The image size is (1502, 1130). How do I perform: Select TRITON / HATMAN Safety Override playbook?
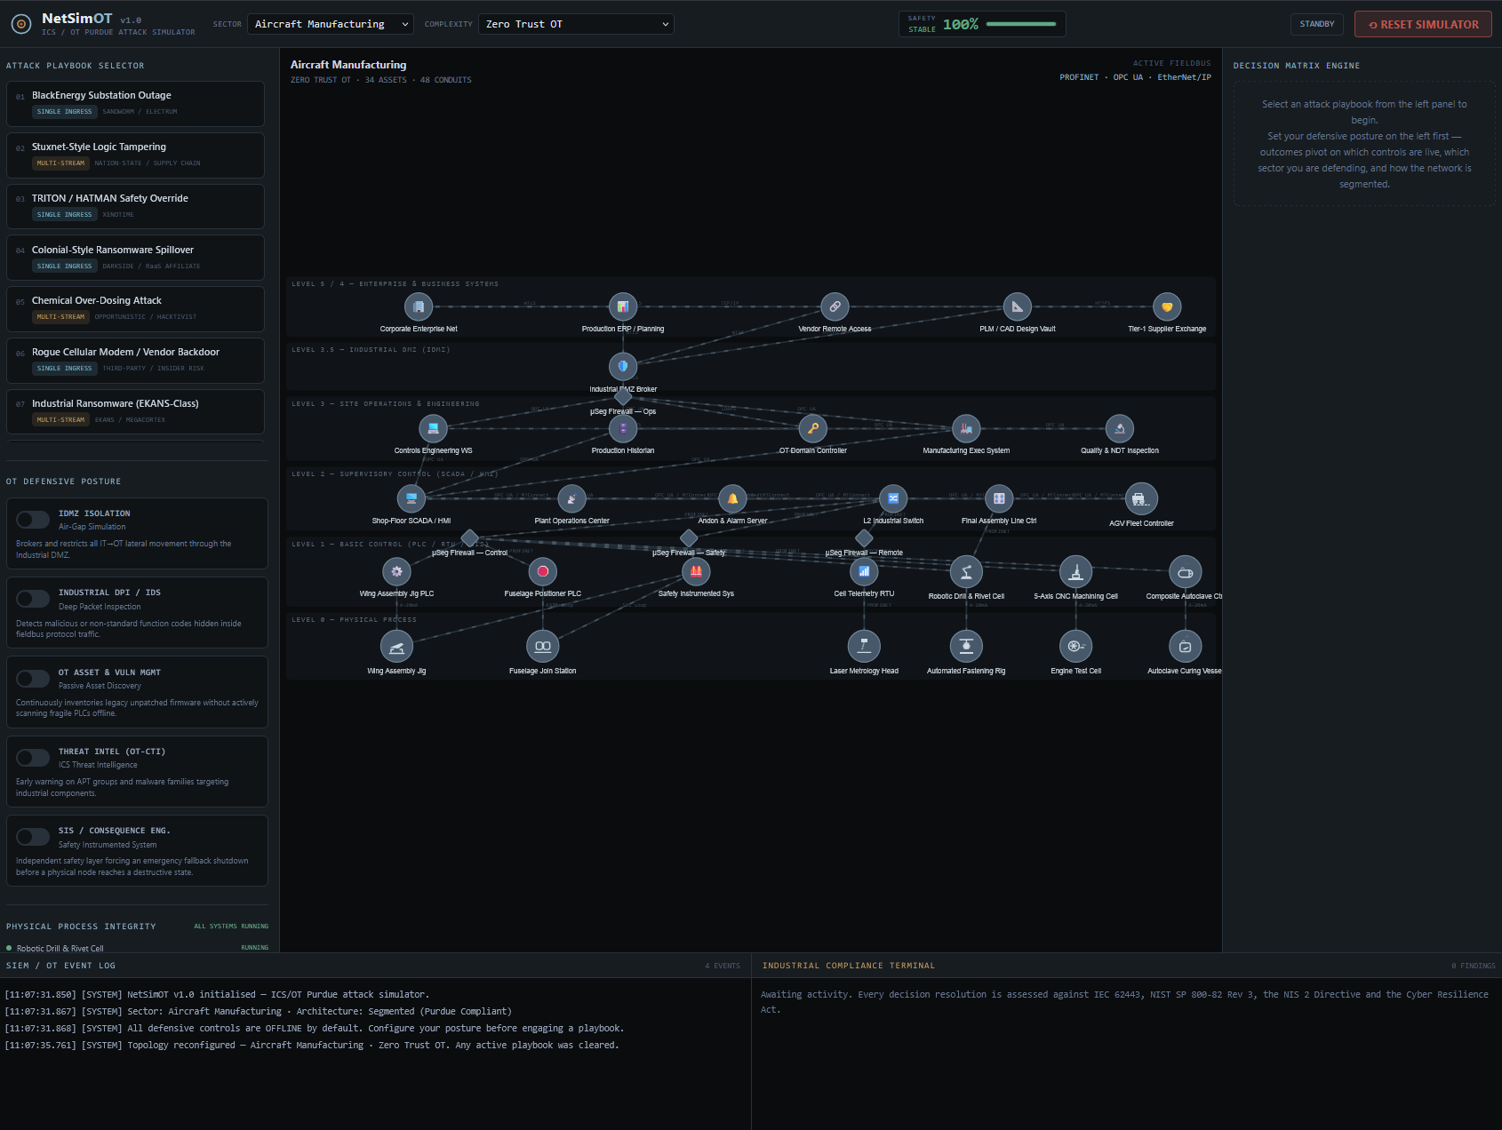tap(135, 206)
